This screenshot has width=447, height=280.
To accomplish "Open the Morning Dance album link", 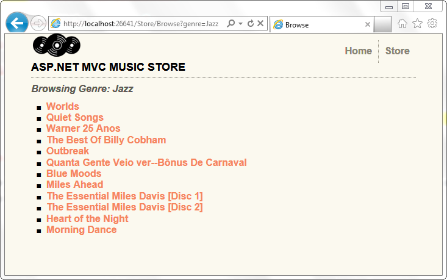I will pos(81,229).
